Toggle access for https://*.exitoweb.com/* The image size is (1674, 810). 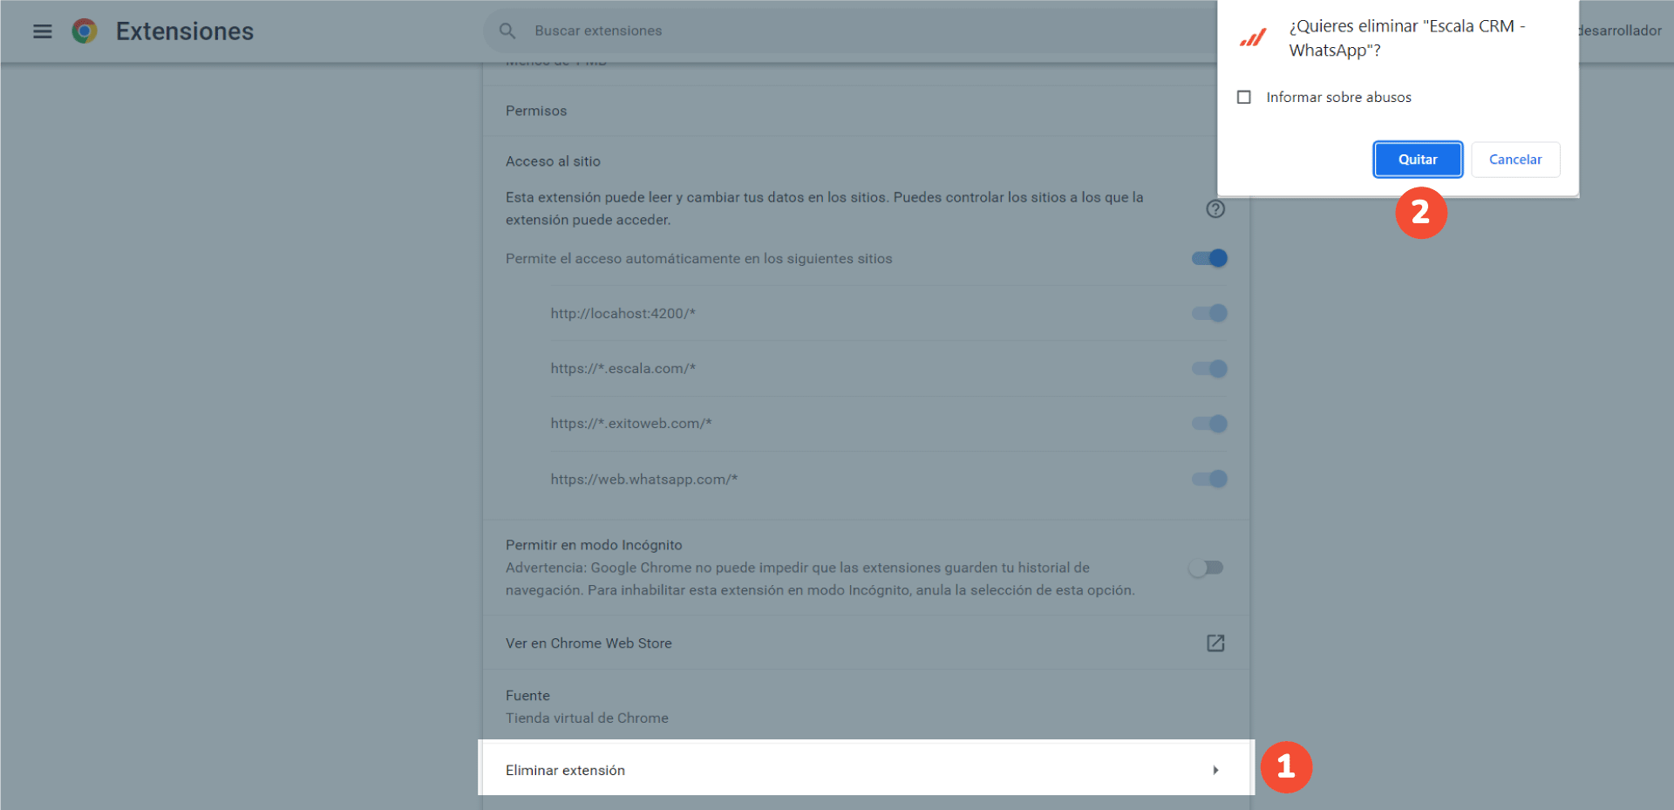pos(1209,424)
